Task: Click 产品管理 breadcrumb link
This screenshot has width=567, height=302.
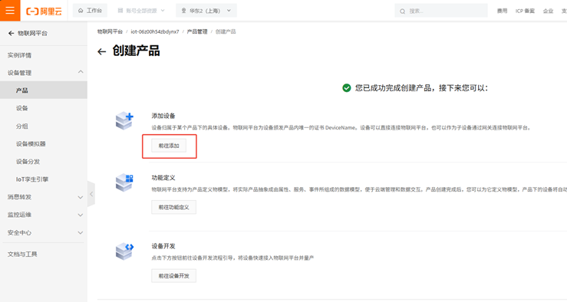Action: point(197,31)
